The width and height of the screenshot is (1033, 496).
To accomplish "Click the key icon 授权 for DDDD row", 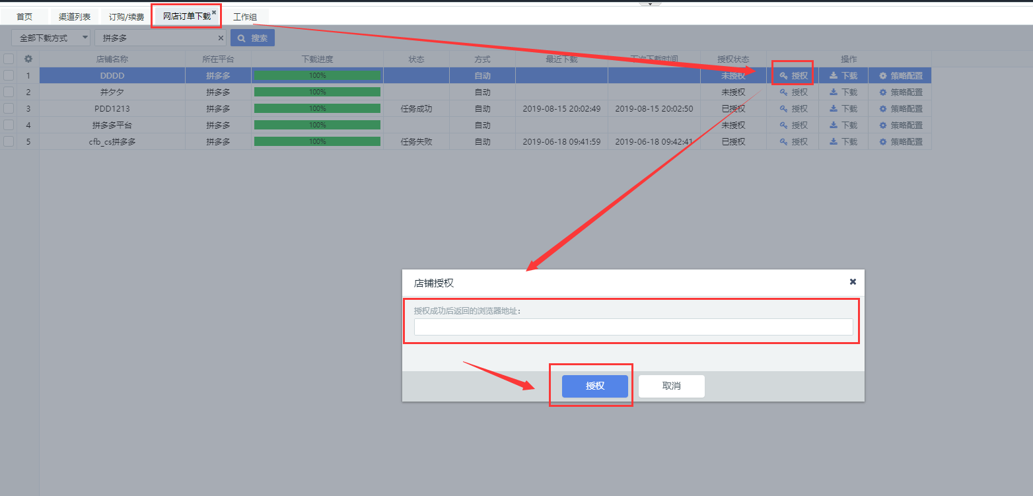I will pos(793,76).
